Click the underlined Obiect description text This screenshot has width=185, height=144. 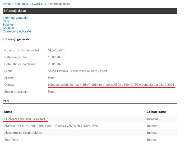(111, 85)
